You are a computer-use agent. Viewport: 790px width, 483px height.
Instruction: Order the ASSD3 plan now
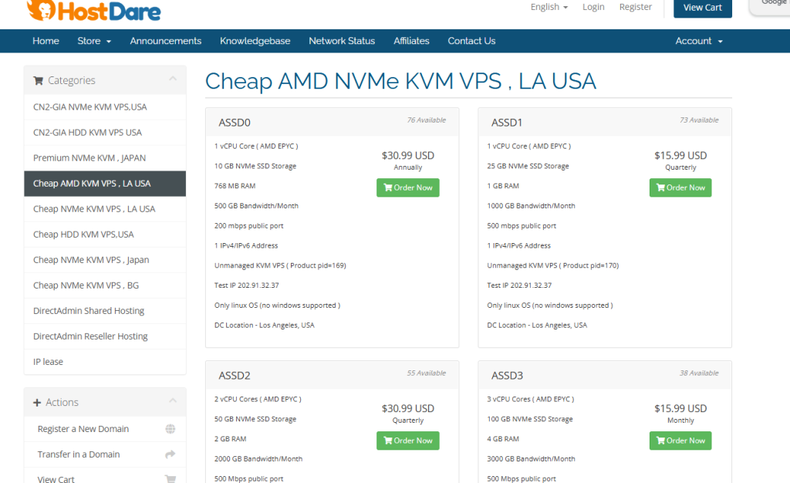[x=680, y=441]
